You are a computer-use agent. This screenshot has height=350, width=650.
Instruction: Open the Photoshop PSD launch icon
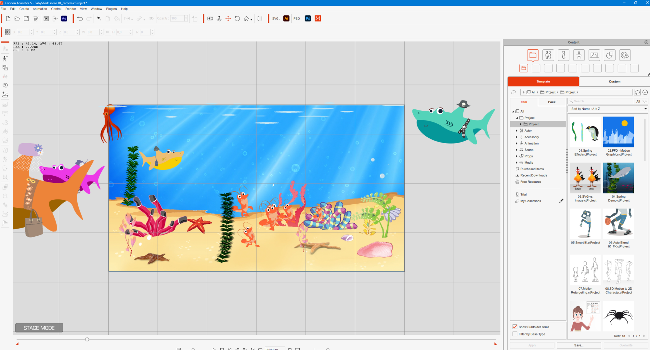click(308, 19)
